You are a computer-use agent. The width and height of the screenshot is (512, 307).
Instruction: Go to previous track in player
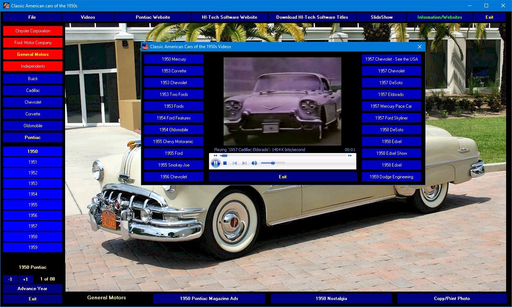point(235,163)
